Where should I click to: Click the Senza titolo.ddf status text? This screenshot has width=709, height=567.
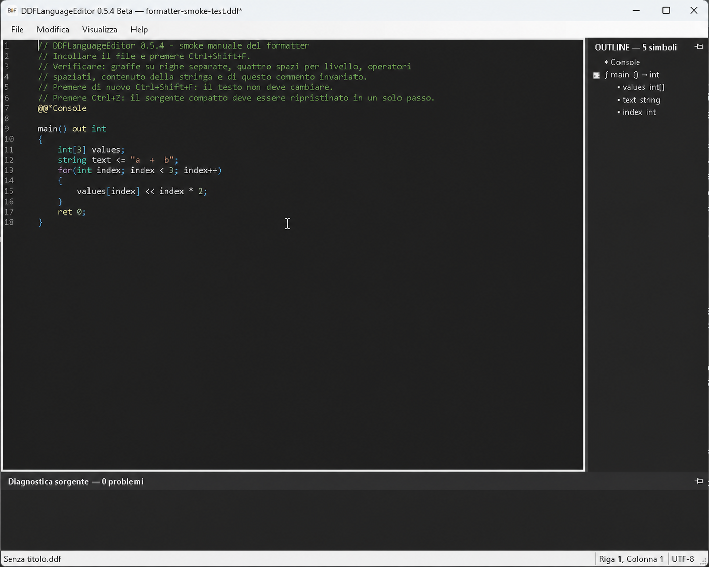tap(32, 559)
